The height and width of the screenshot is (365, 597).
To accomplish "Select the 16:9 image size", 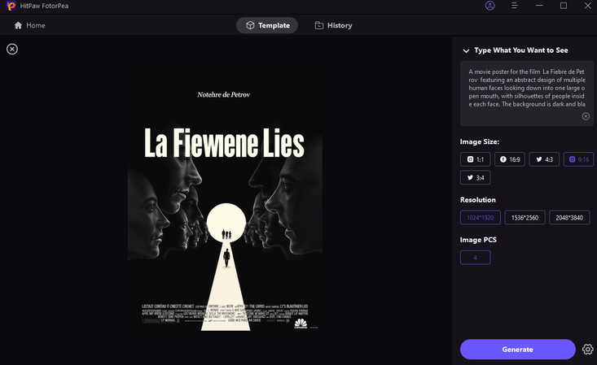I will tap(509, 159).
